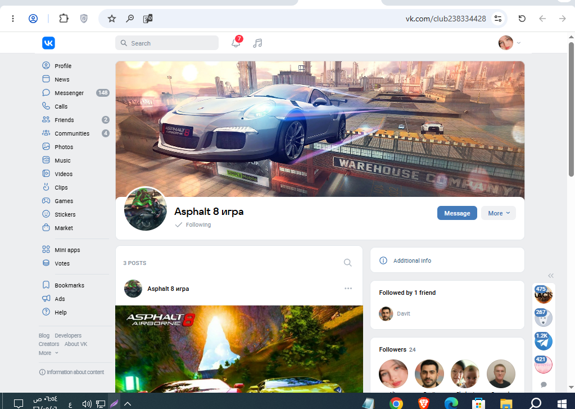Image resolution: width=575 pixels, height=409 pixels.
Task: Open first follower avatar, the woman's face
Action: point(393,374)
